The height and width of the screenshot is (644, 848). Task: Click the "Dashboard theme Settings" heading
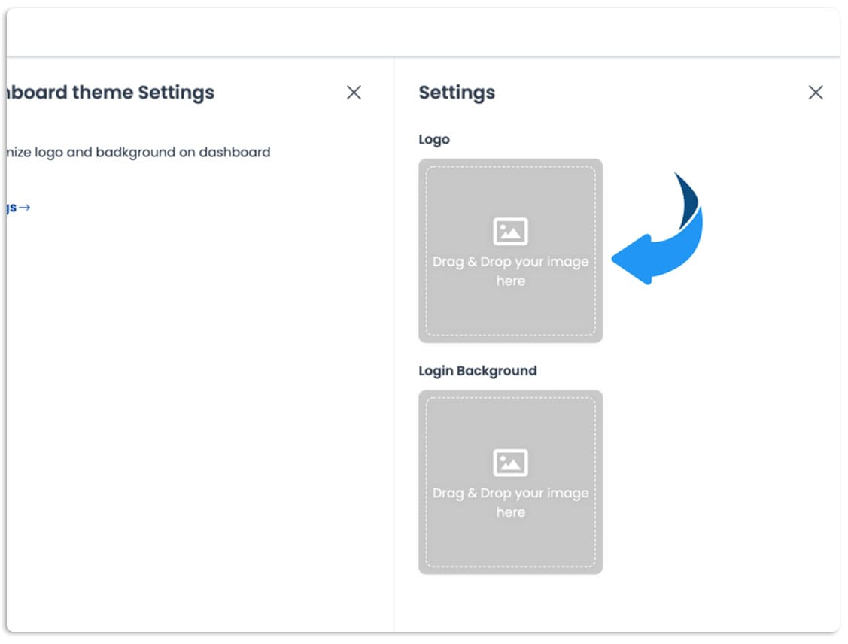pos(113,93)
